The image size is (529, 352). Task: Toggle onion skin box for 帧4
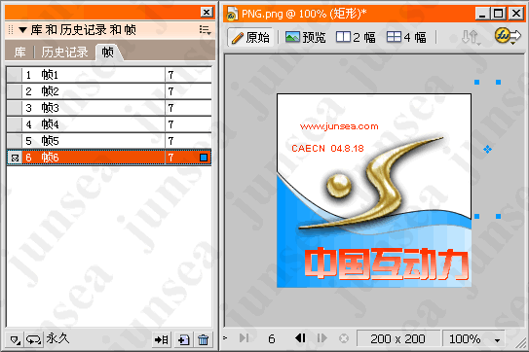[15, 124]
